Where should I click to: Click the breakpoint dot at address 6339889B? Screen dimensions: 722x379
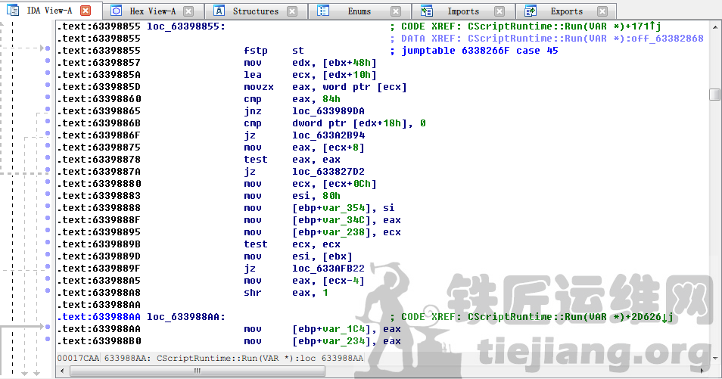pyautogui.click(x=48, y=242)
